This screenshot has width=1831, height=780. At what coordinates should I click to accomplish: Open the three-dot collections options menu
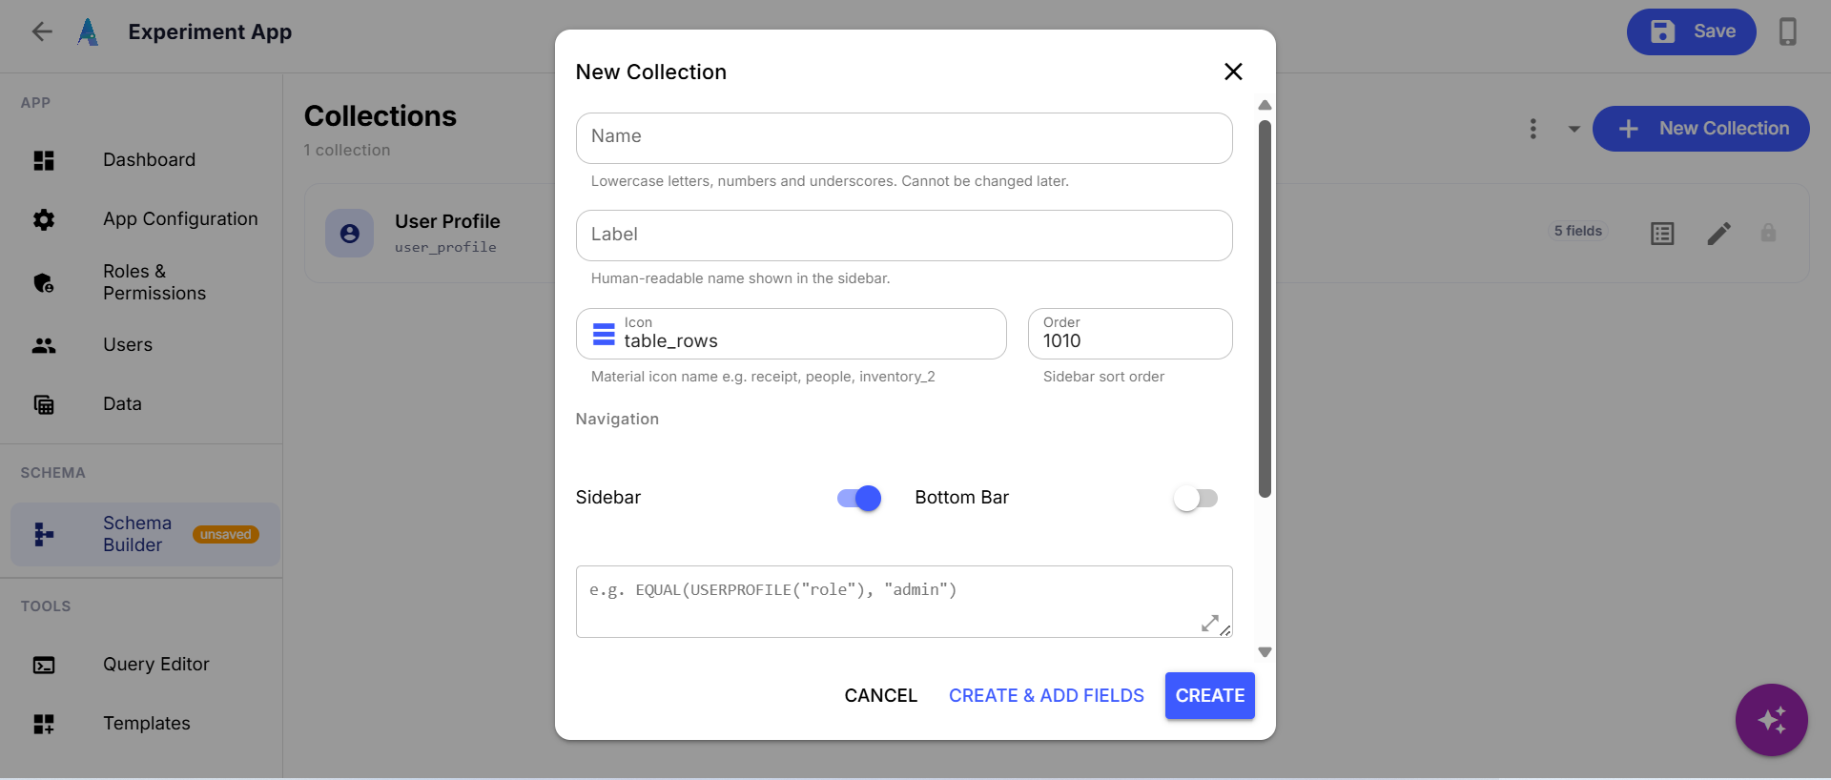[1533, 129]
